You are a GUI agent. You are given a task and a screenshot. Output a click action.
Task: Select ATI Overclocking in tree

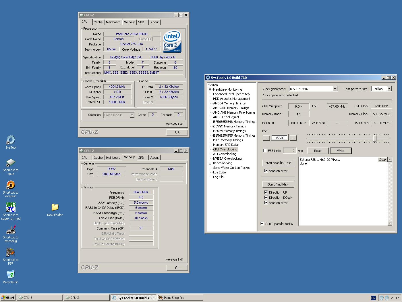click(x=225, y=154)
